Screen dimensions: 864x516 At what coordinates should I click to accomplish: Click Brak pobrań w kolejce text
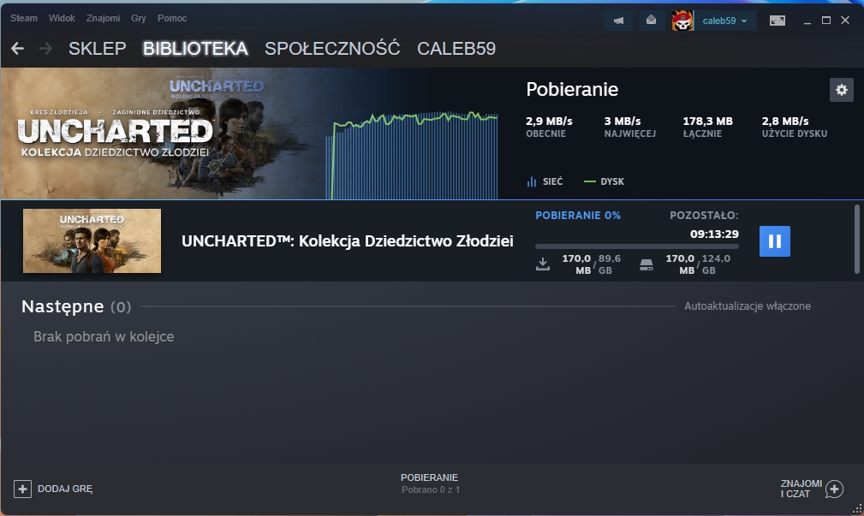pyautogui.click(x=104, y=336)
